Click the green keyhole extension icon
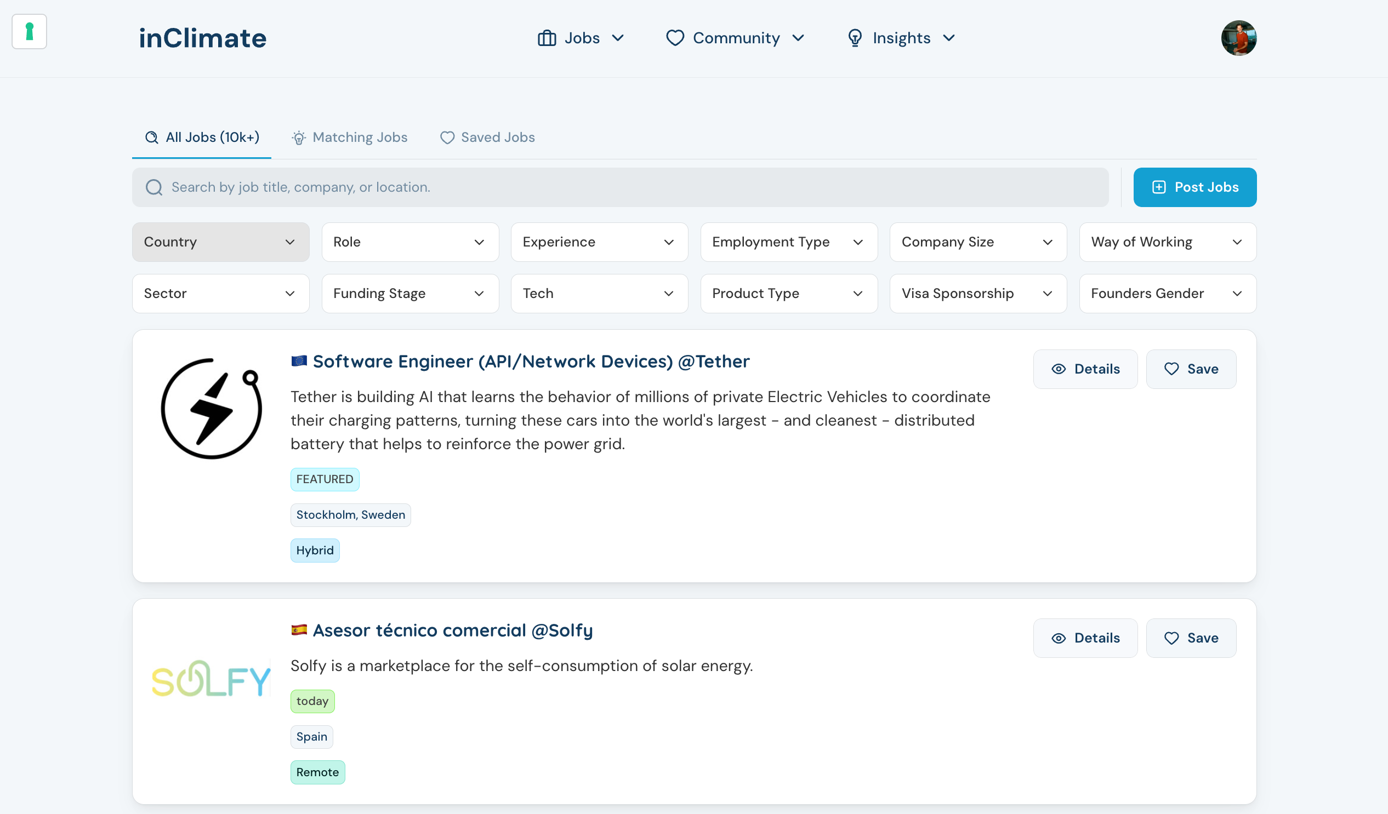 (29, 31)
